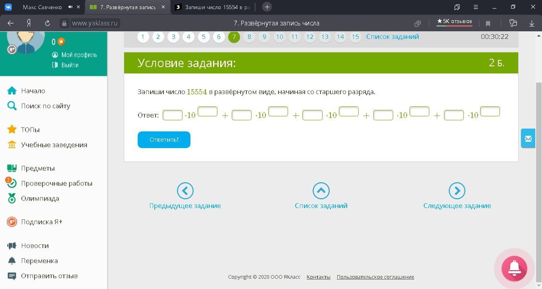Click the browser back arrow
The image size is (542, 289).
11,23
